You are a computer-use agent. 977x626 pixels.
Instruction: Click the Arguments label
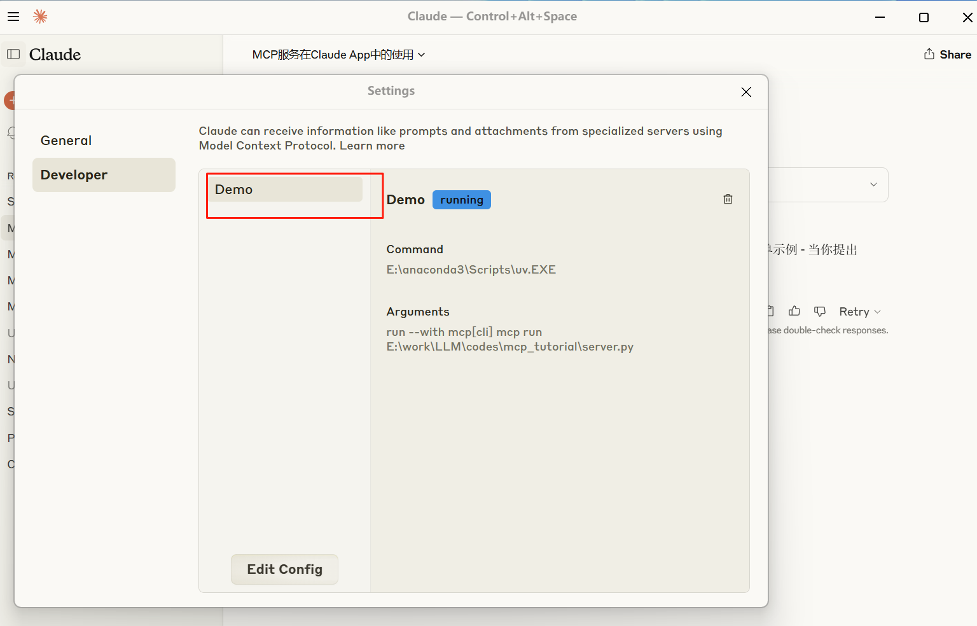tap(418, 312)
